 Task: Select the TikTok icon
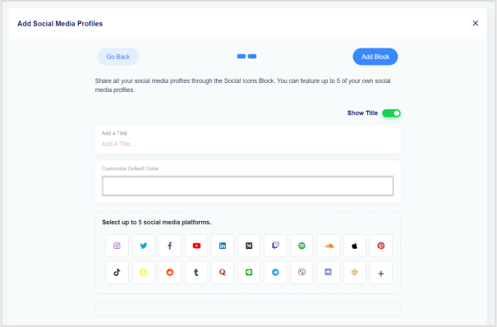(117, 272)
